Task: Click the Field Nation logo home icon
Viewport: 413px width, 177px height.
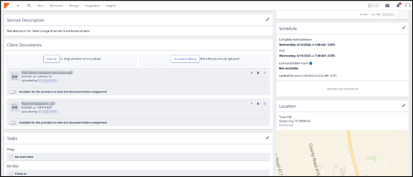Action: (x=7, y=5)
